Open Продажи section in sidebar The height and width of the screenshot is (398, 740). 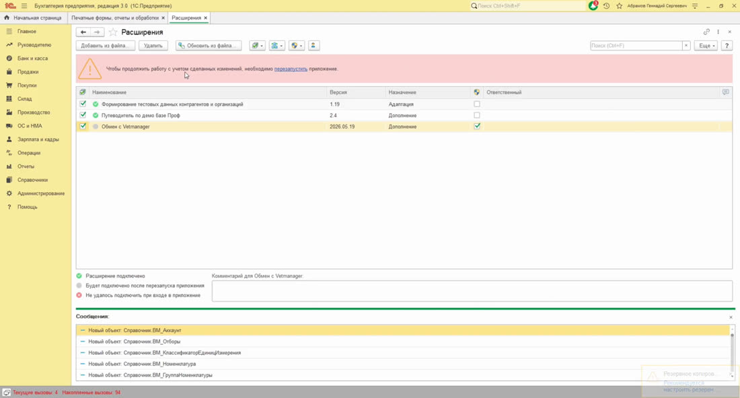(x=28, y=72)
